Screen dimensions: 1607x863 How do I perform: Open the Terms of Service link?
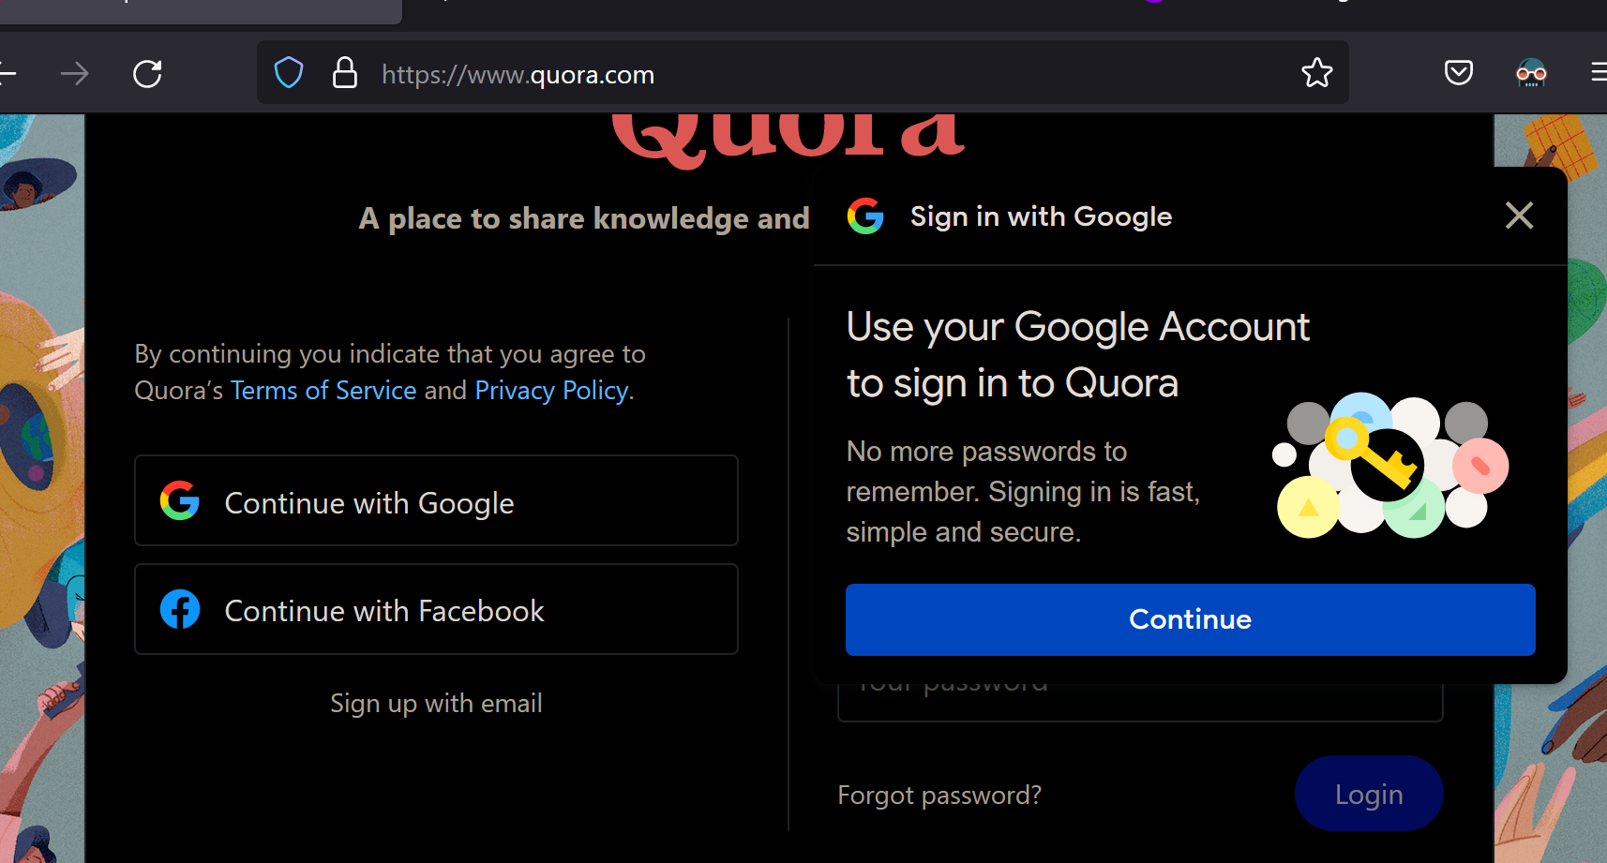tap(323, 390)
